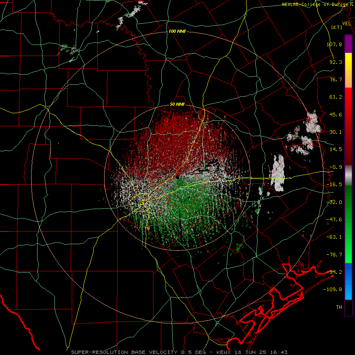Select the 107.8 value on velocity scale
The width and height of the screenshot is (355, 355).
[x=334, y=44]
